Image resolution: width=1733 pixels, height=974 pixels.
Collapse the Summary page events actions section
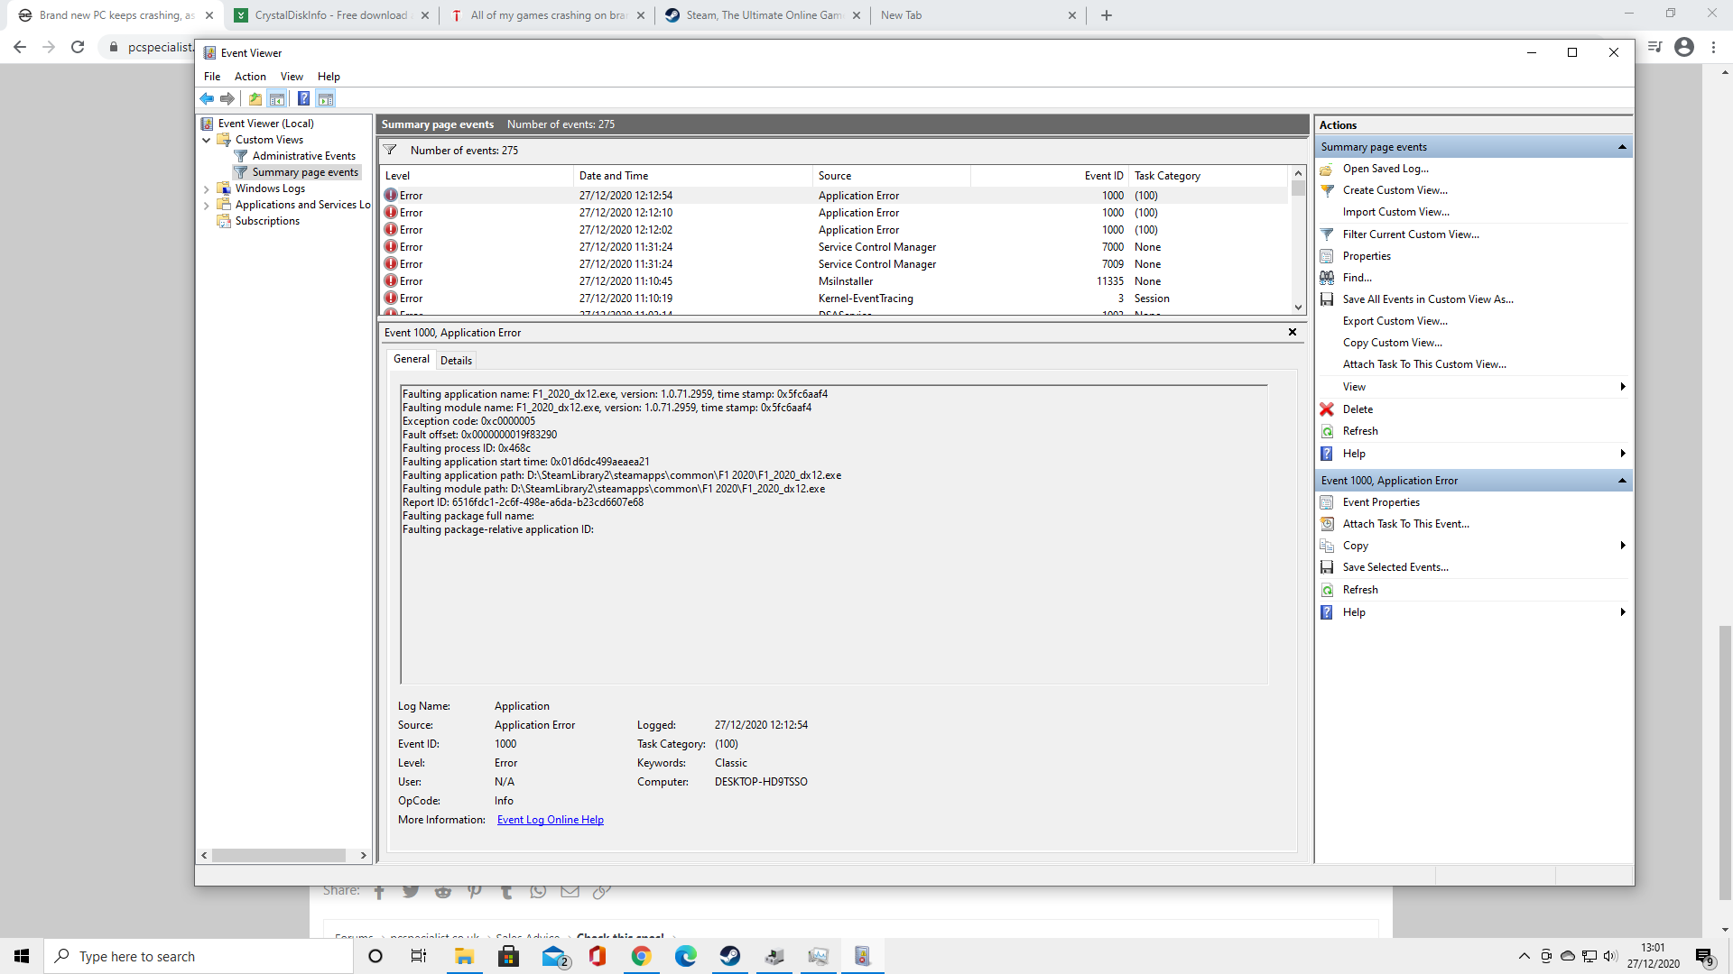(x=1621, y=147)
